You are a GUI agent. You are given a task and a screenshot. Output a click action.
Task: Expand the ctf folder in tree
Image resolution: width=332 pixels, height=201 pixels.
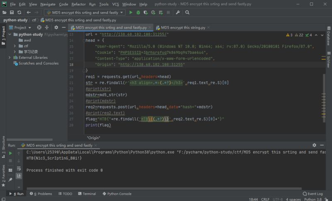pyautogui.click(x=15, y=46)
